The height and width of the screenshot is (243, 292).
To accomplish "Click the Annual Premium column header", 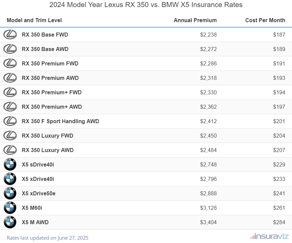I will click(x=195, y=20).
